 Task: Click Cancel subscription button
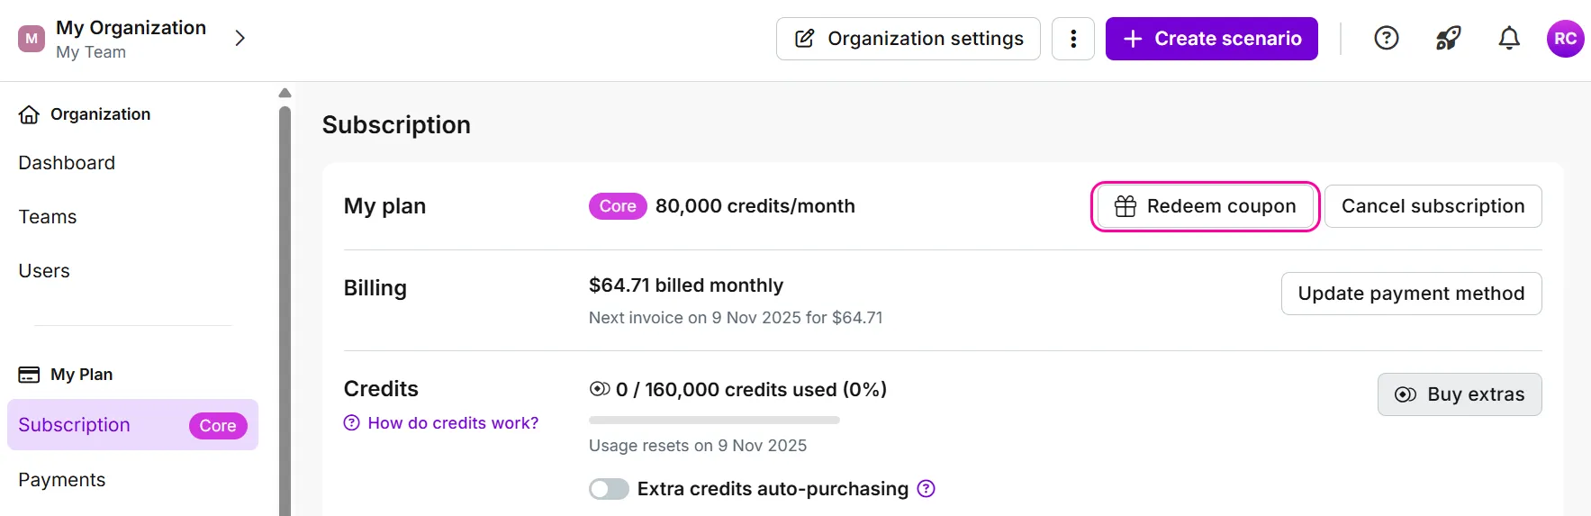[1433, 206]
